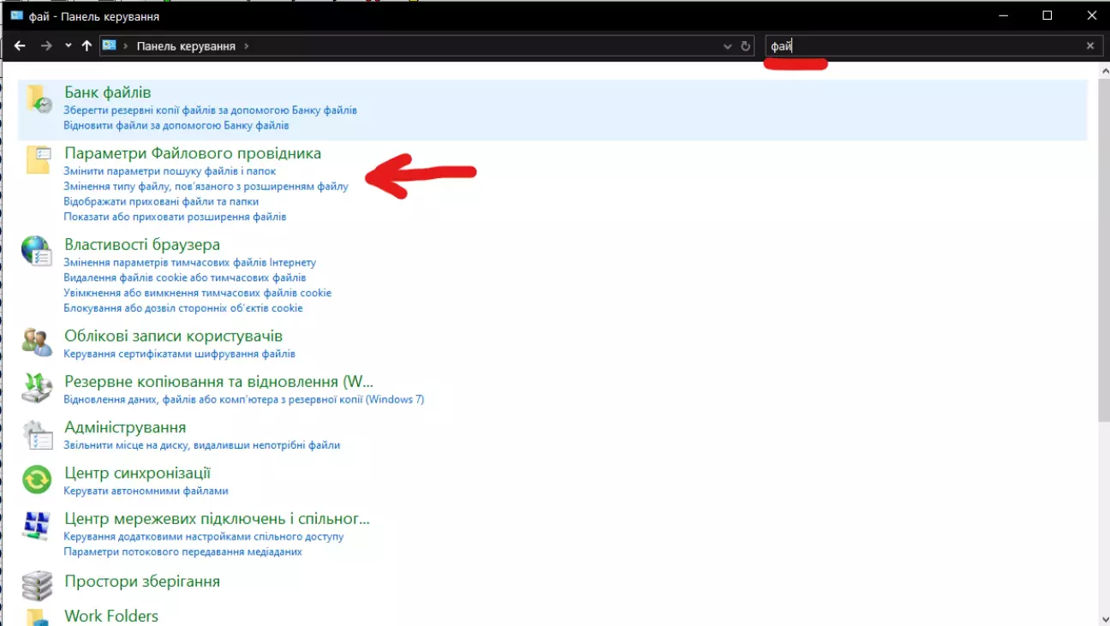1110x626 pixels.
Task: Go back with the back arrow
Action: [20, 46]
